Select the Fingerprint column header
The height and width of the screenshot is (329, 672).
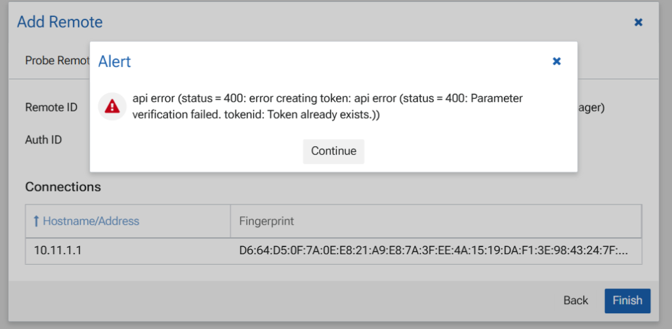click(x=266, y=222)
